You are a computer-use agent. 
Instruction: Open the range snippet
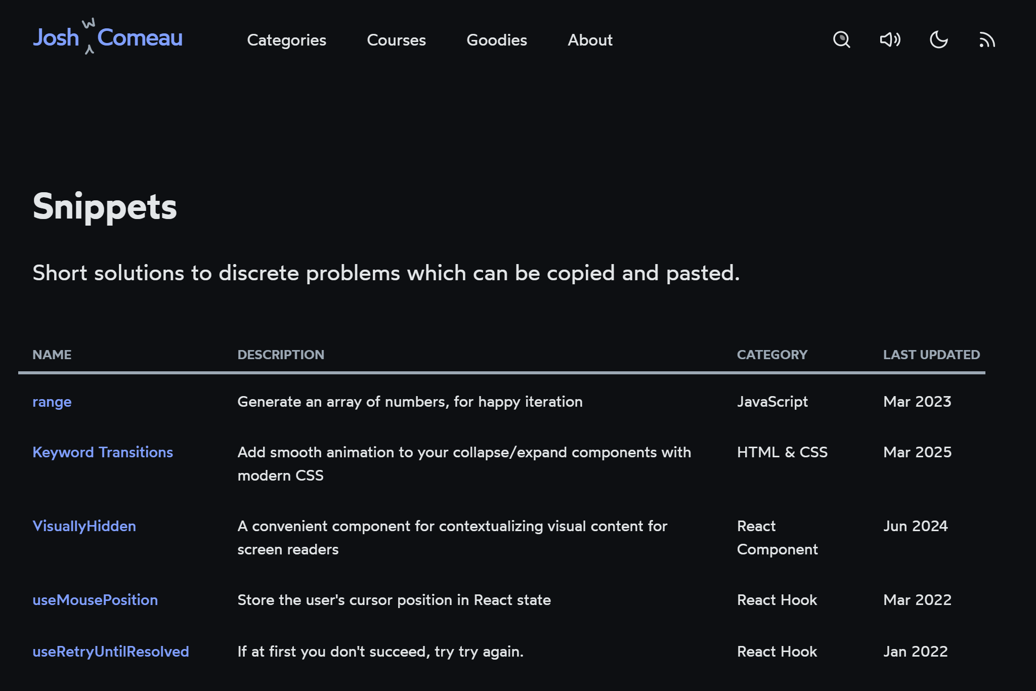coord(52,402)
